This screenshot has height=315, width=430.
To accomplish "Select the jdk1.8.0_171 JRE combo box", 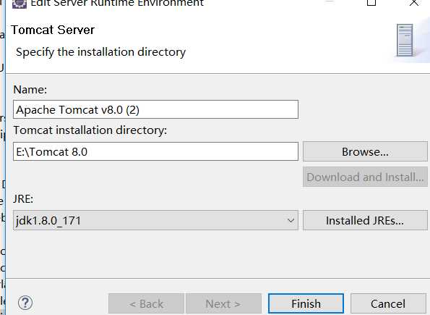I will click(155, 220).
